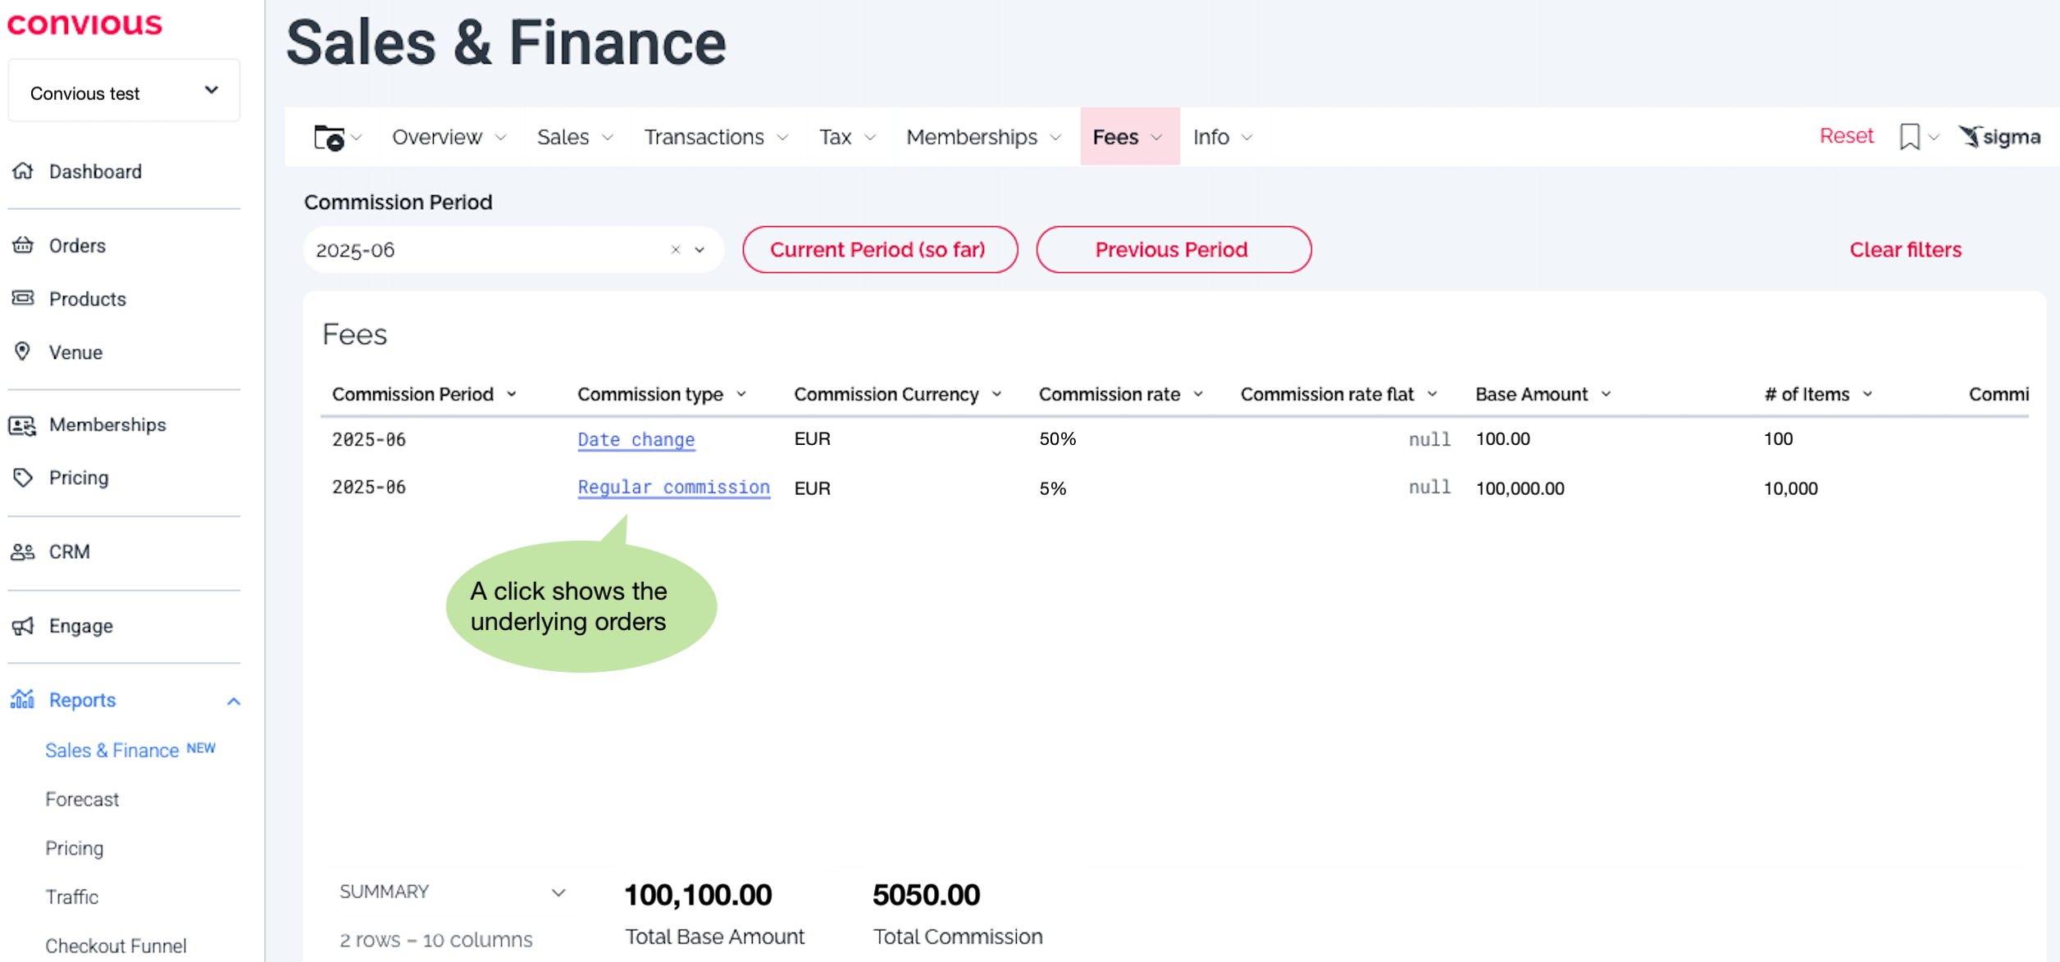Screen dimensions: 2060x962
Task: Open the folder icon menu in the toolbar
Action: pyautogui.click(x=330, y=137)
